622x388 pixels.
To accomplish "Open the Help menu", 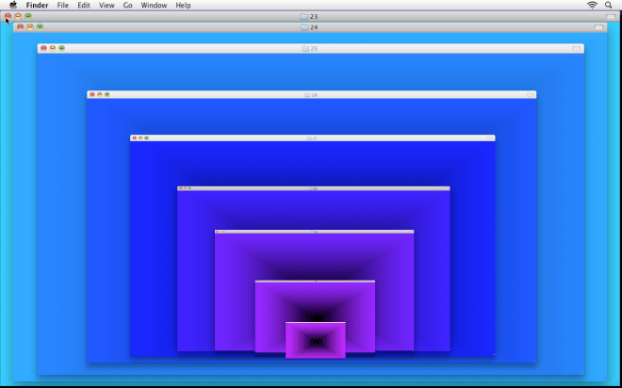I will pyautogui.click(x=183, y=6).
